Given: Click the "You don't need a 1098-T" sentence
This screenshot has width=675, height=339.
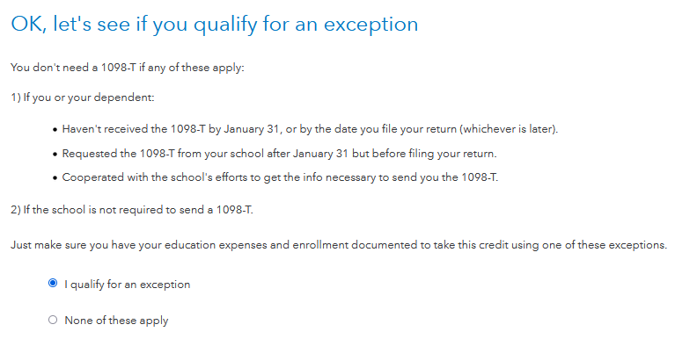Looking at the screenshot, I should [128, 68].
